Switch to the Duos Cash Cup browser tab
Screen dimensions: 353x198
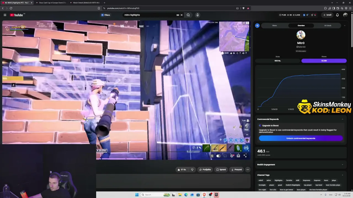coord(51,3)
